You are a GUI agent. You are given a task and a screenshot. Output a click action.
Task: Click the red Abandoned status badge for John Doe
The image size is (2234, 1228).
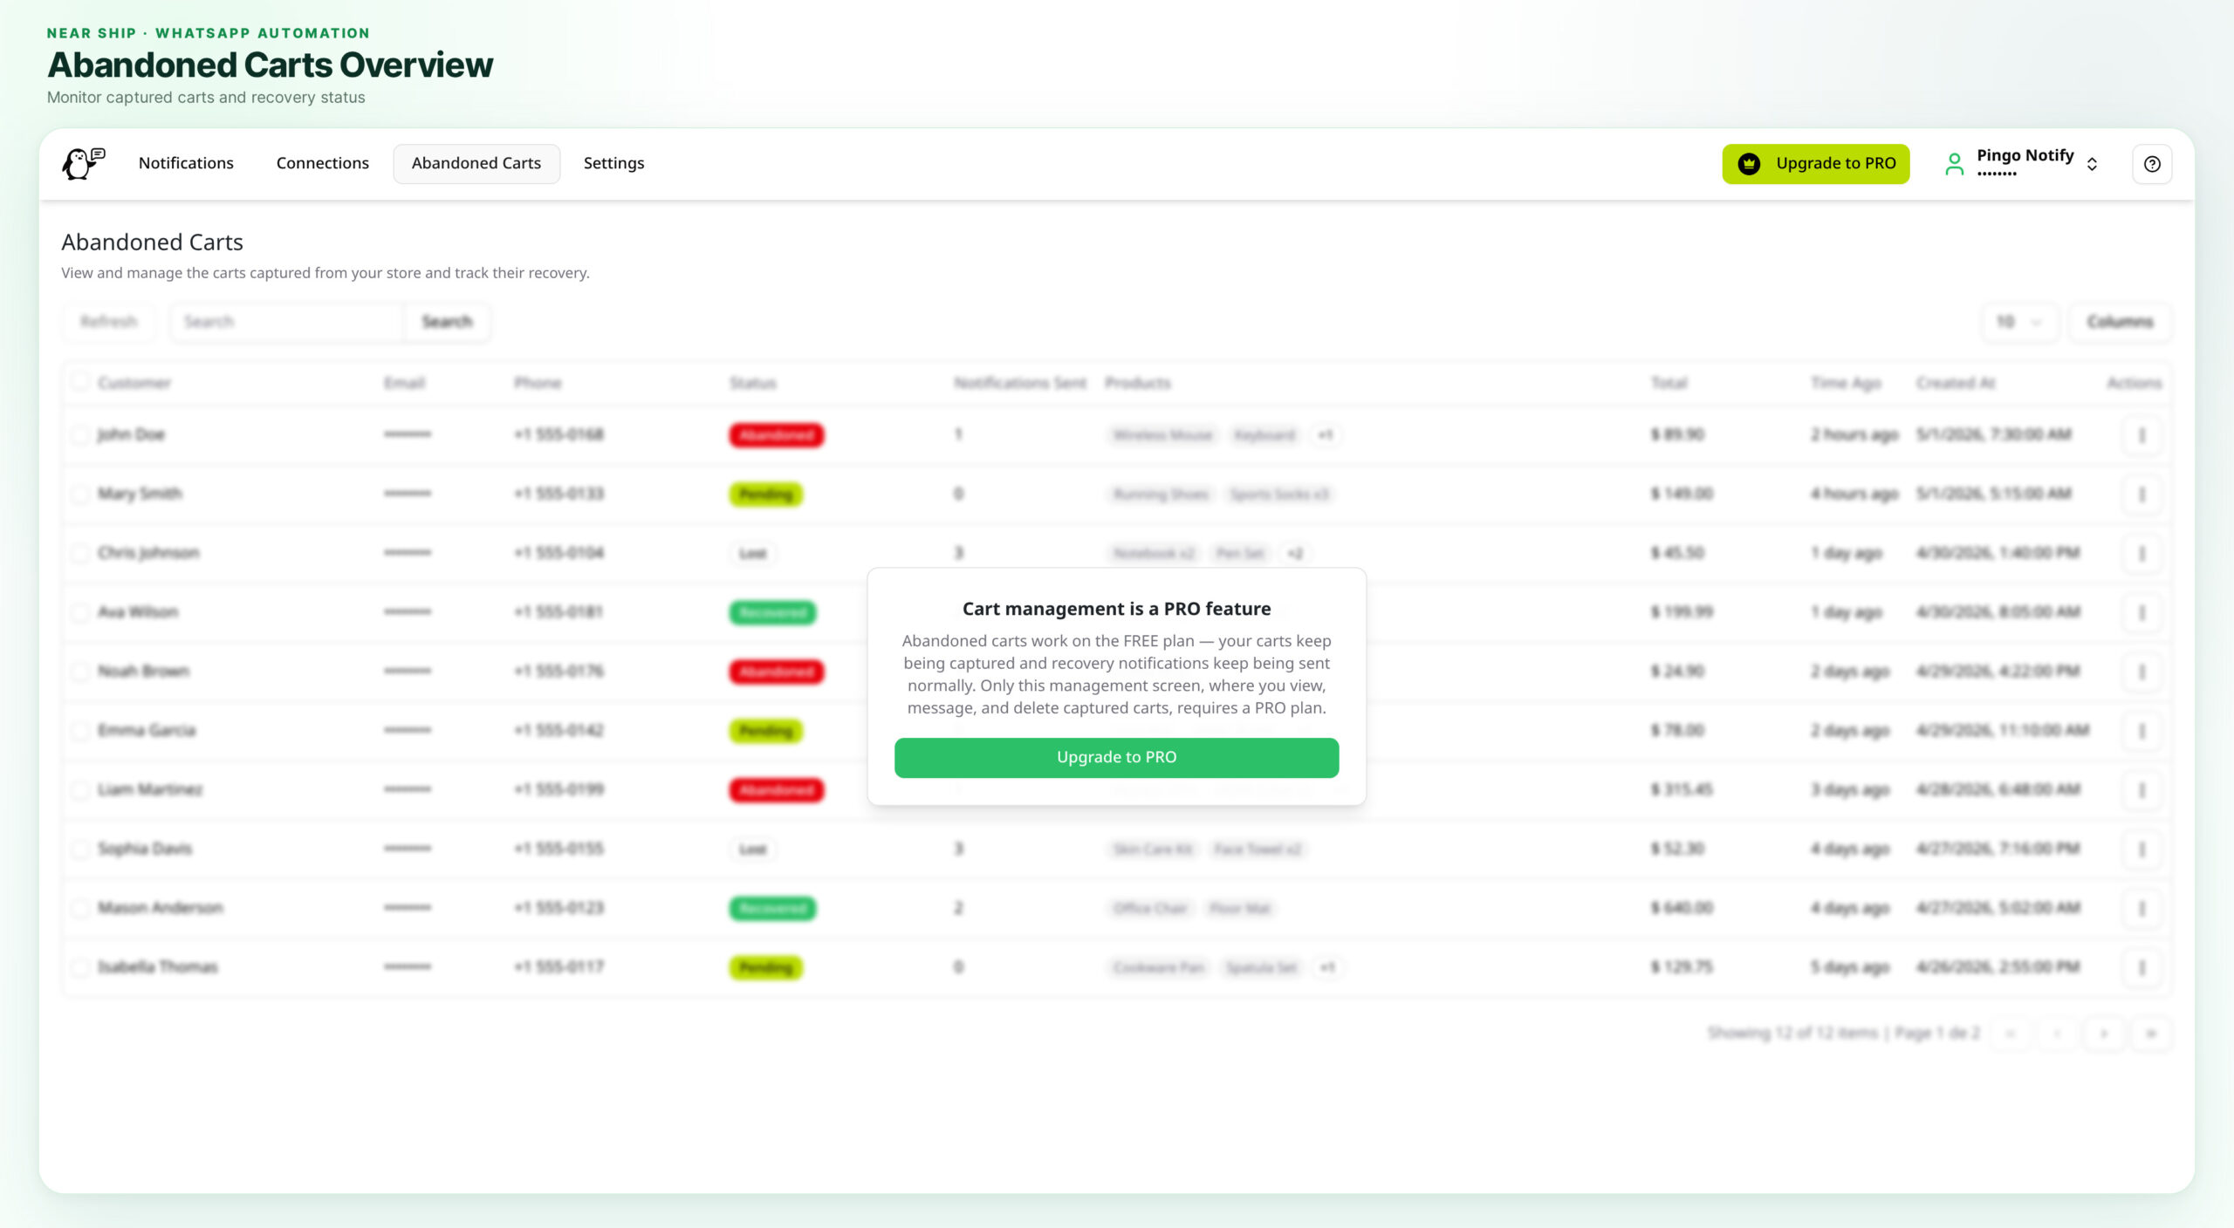[777, 434]
